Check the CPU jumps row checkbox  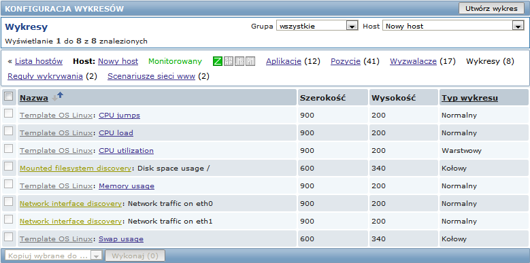(8, 113)
